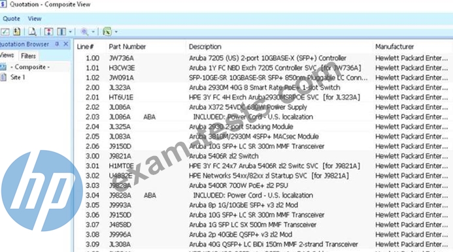453x252 pixels.
Task: Open the column layout dropdown arrow
Action: click(70, 32)
